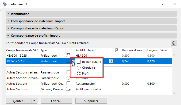Click the Préfabriqué, Co... type cell
The height and width of the screenshot is (105, 181).
pyautogui.click(x=52, y=84)
